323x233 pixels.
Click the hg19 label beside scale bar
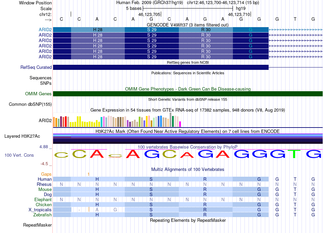241,8
